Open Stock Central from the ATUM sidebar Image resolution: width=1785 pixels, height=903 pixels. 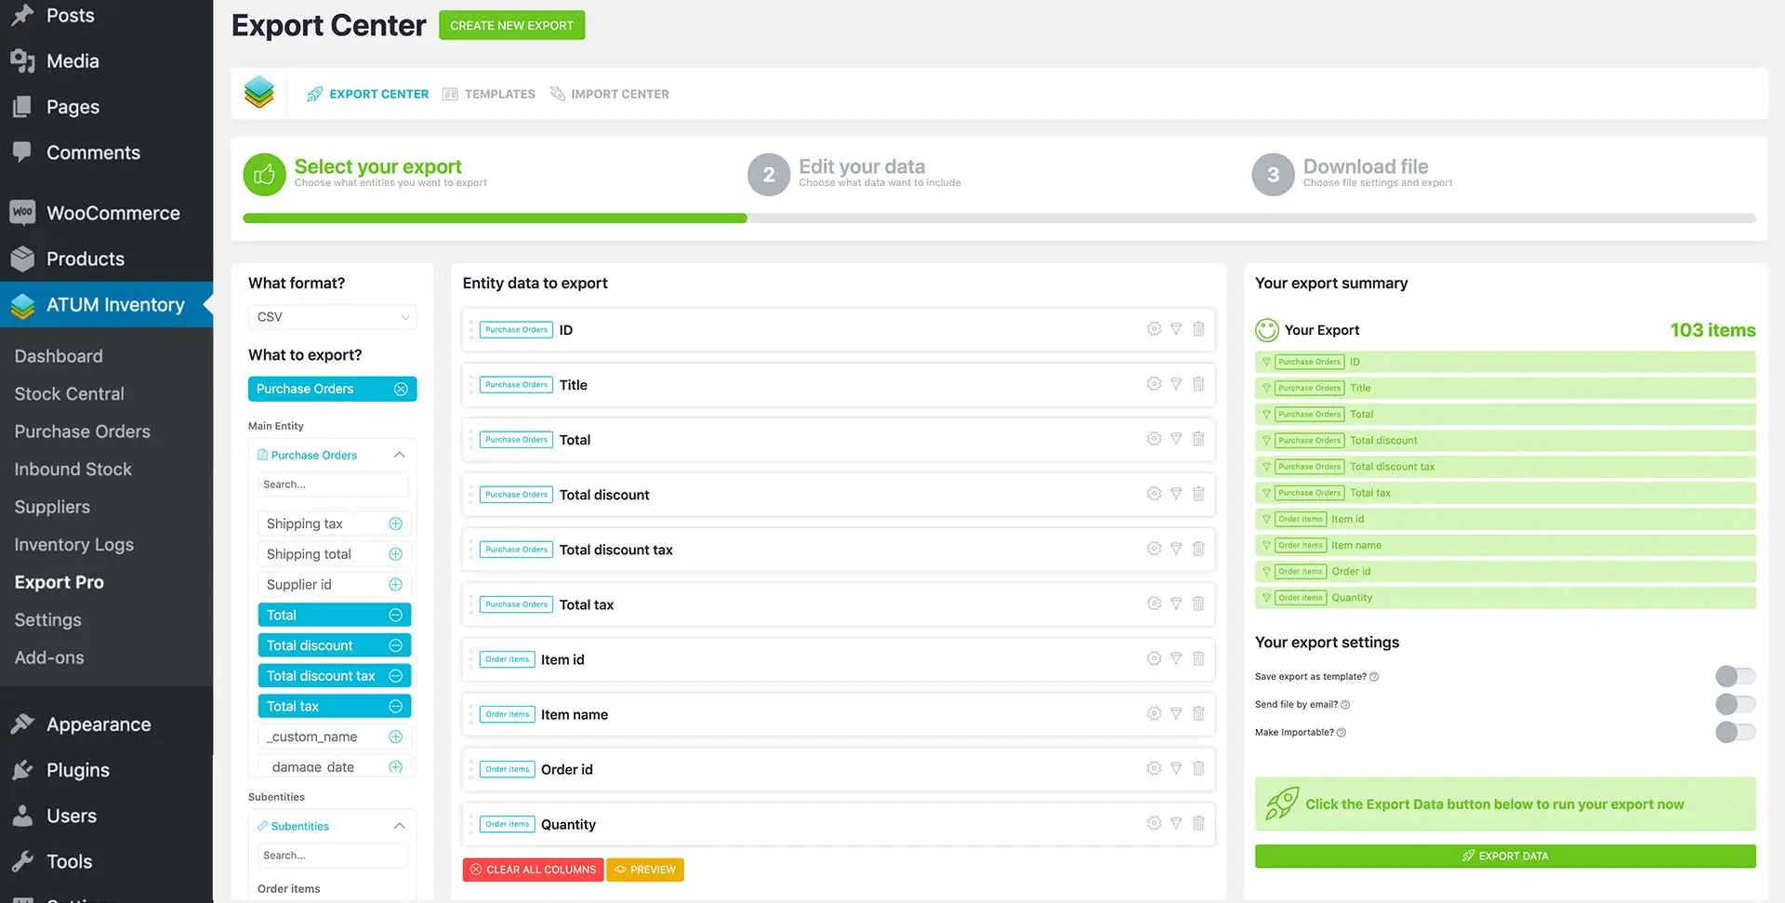(68, 393)
